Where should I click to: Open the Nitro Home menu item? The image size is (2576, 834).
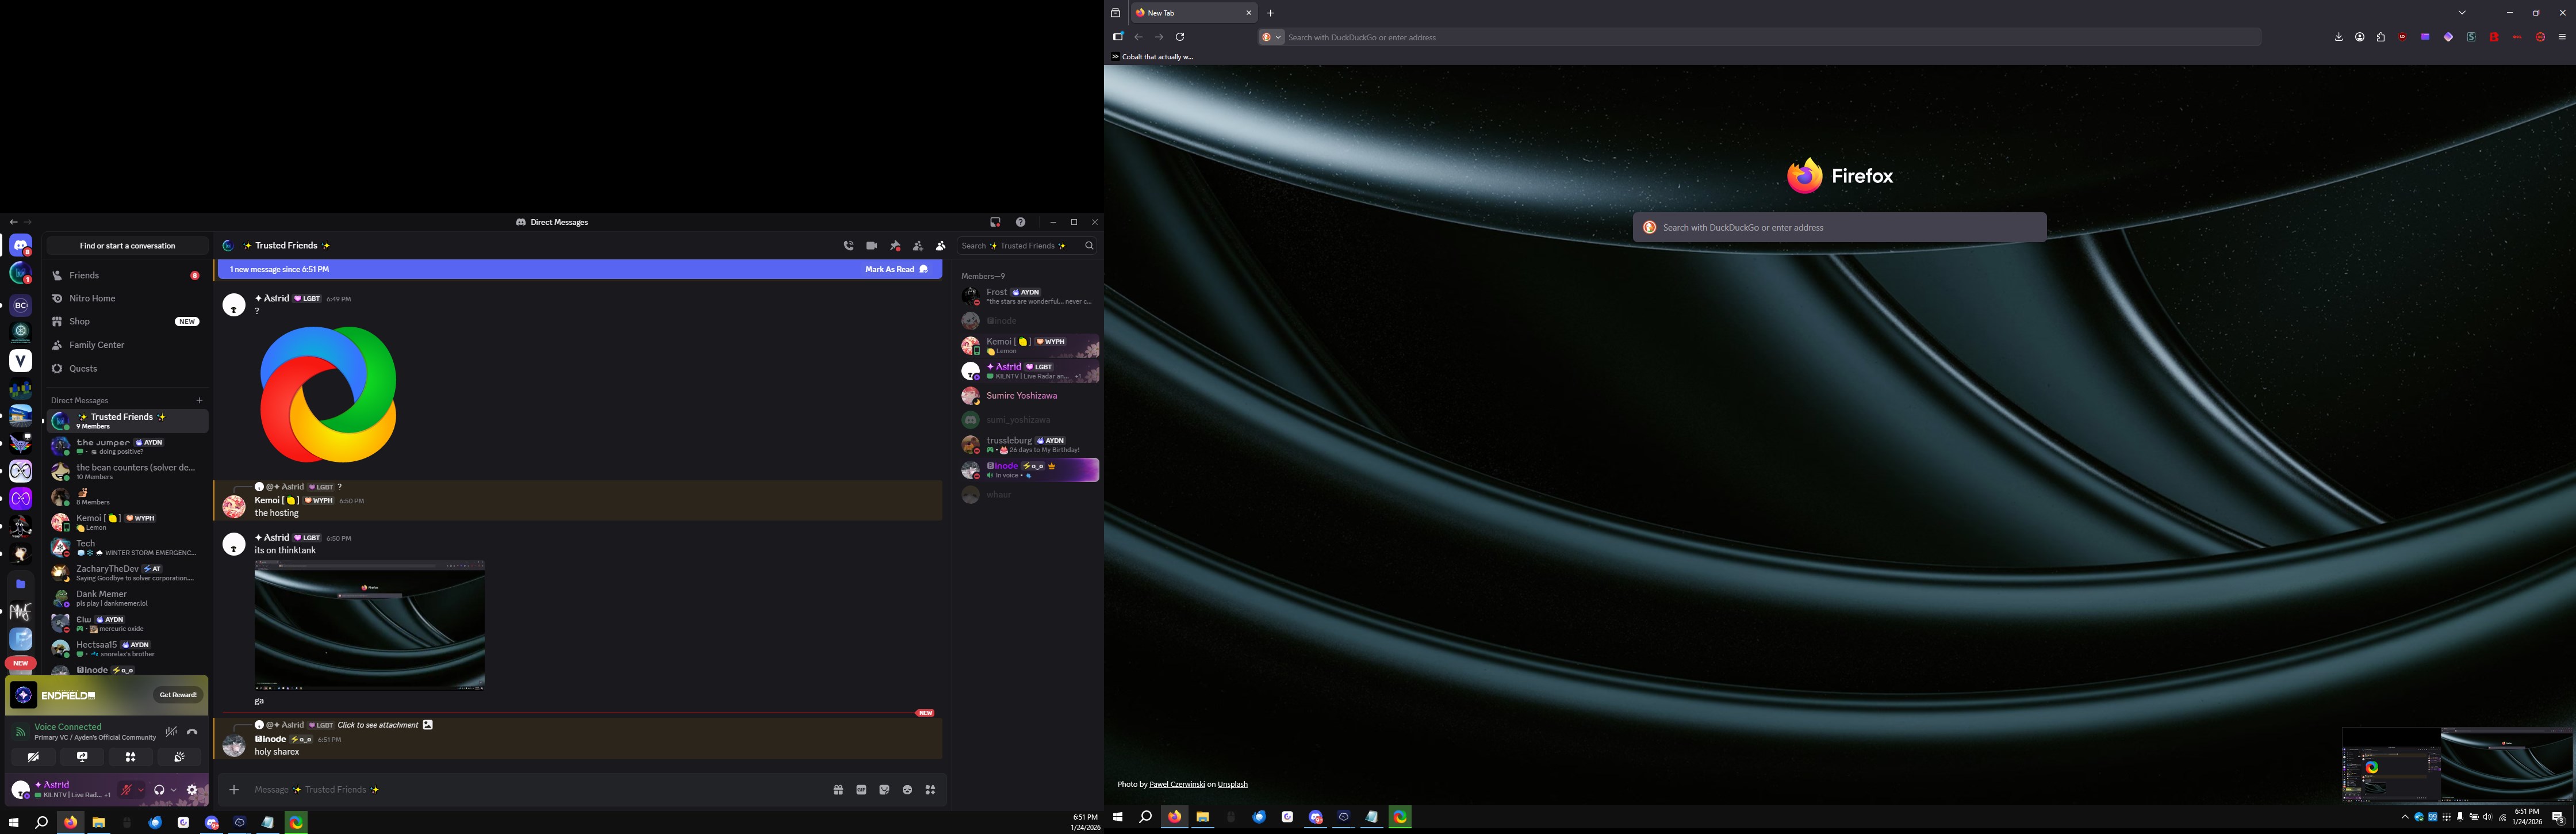(x=92, y=298)
